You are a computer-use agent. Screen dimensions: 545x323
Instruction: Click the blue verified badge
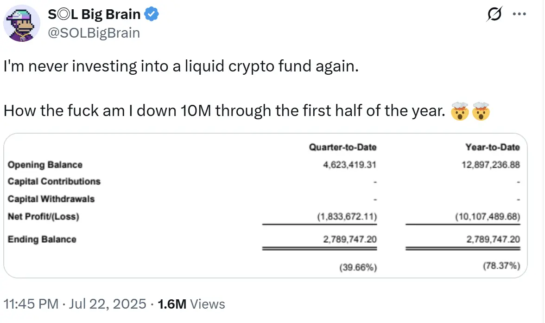point(152,15)
